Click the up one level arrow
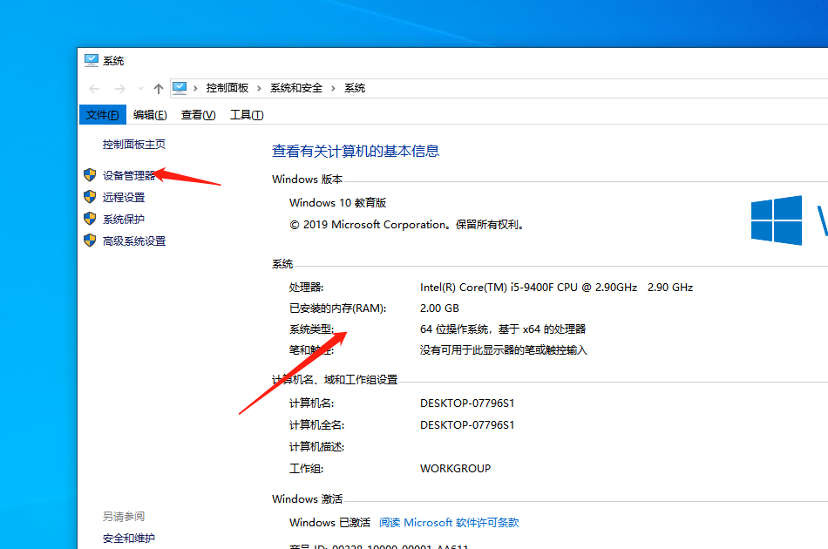828x549 pixels. point(157,88)
